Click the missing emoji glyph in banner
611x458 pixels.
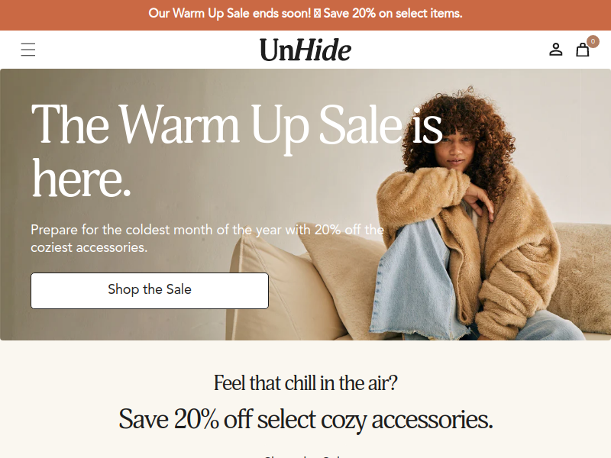(x=317, y=14)
